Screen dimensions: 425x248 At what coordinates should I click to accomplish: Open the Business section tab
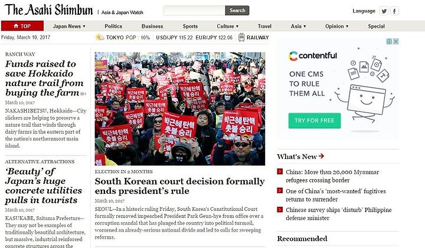pos(152,27)
